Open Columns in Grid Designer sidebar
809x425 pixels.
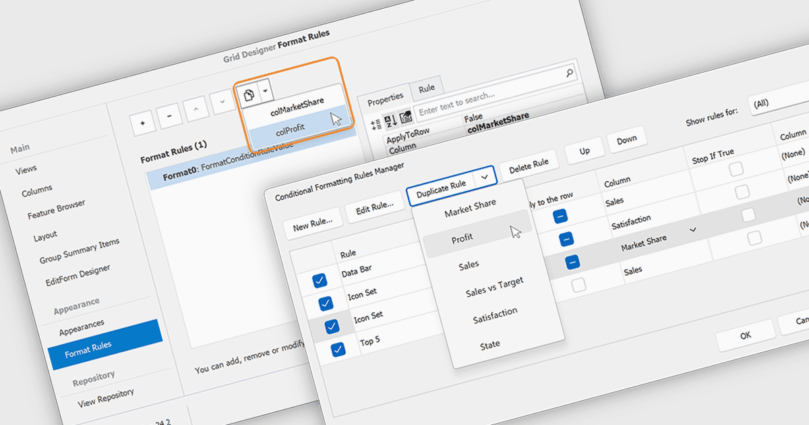[x=36, y=192]
